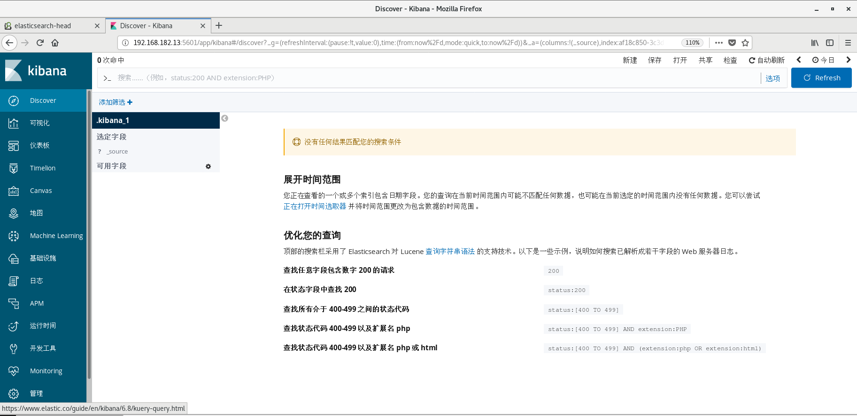Click the Pocket save icon

click(732, 43)
